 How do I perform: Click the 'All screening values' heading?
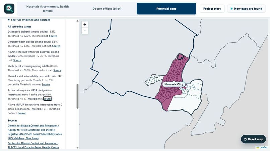[19, 27]
